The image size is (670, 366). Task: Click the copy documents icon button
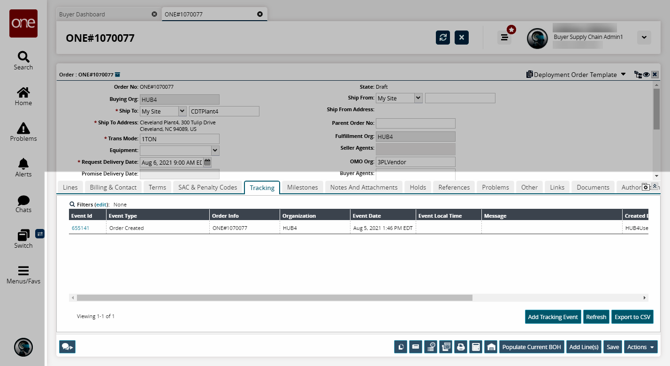click(401, 347)
